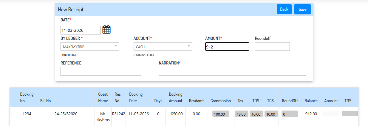Click the empty Amount cell in booking row
This screenshot has width=368, height=126.
331,114
